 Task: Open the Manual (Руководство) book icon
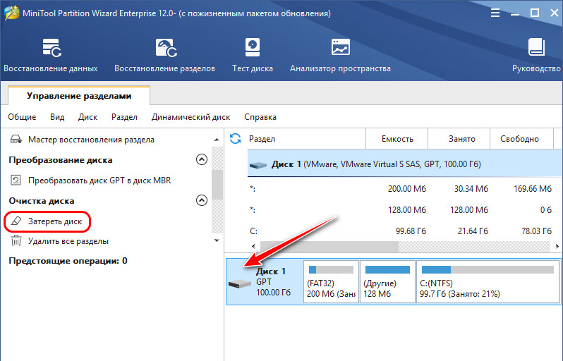pos(536,47)
